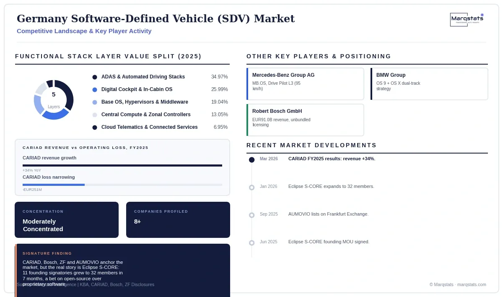Select the Cloud Telematics & Connected Services legend dot
The width and height of the screenshot is (503, 297).
pyautogui.click(x=95, y=128)
